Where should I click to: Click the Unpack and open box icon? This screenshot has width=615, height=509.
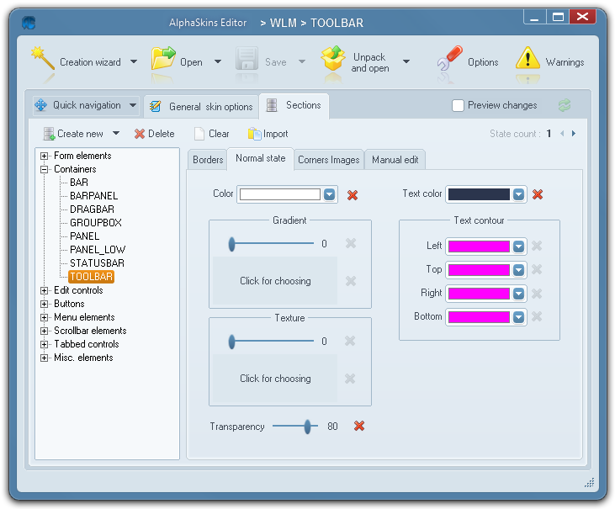(x=333, y=58)
